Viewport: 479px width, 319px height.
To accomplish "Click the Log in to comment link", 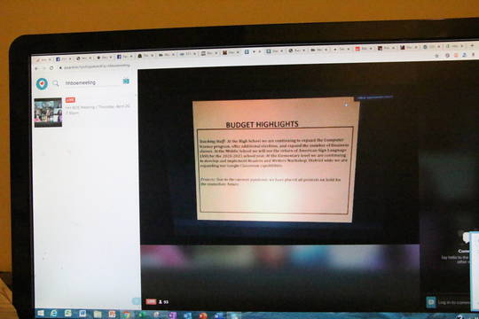I will 454,302.
